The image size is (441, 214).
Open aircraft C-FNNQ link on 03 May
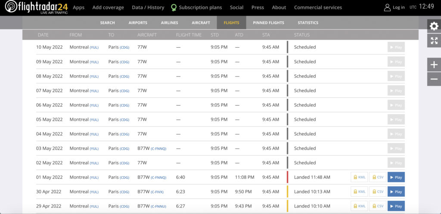(x=158, y=149)
